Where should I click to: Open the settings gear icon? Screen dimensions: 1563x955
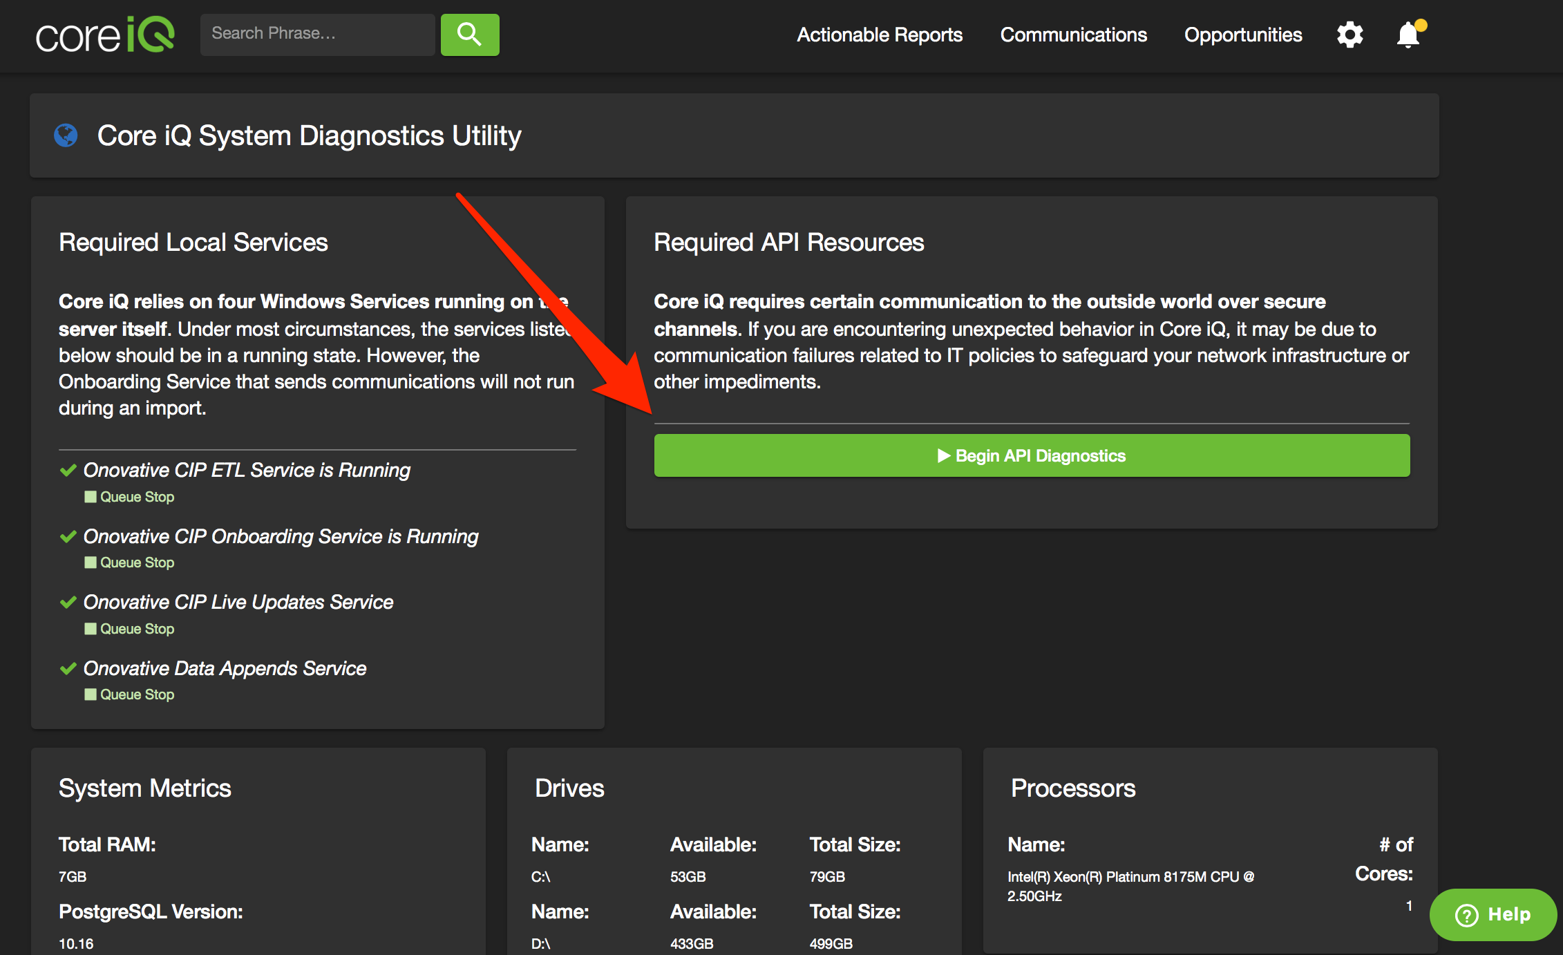1349,35
